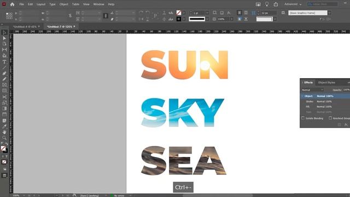Screen dimensions: 350x197
Task: Click the Home icon
Action: point(12,4)
